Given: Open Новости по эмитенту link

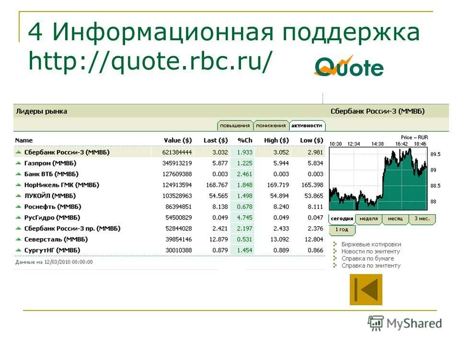Looking at the screenshot, I should (x=370, y=251).
